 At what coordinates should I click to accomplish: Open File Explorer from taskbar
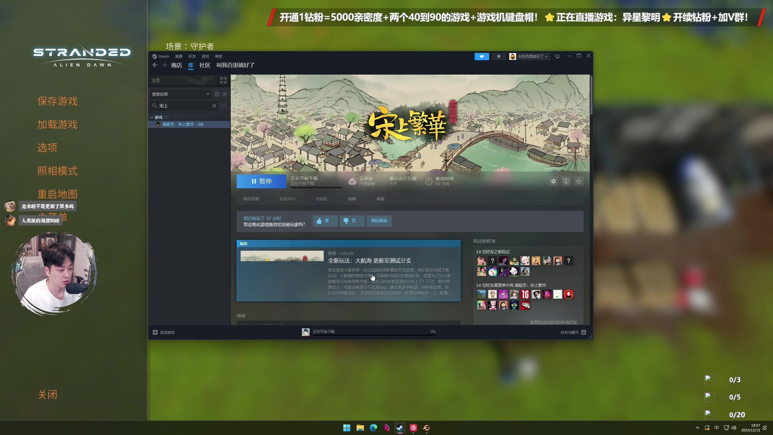click(360, 428)
